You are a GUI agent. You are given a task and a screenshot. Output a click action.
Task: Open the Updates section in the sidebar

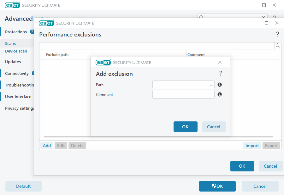[13, 62]
